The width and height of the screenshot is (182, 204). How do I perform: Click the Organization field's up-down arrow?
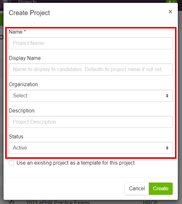(x=167, y=96)
